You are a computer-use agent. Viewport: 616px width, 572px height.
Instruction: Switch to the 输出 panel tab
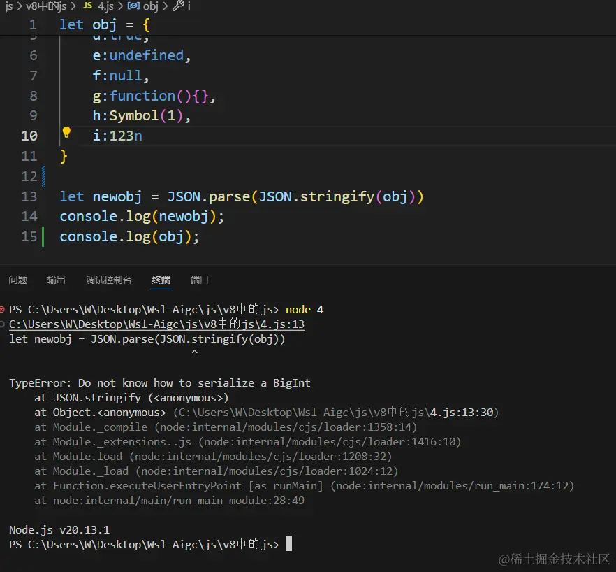tap(56, 280)
